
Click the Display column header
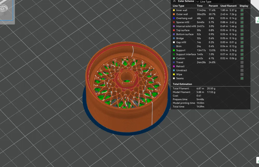tap(244, 6)
